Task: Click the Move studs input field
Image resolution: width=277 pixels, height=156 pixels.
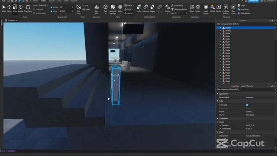Action: [x=66, y=11]
